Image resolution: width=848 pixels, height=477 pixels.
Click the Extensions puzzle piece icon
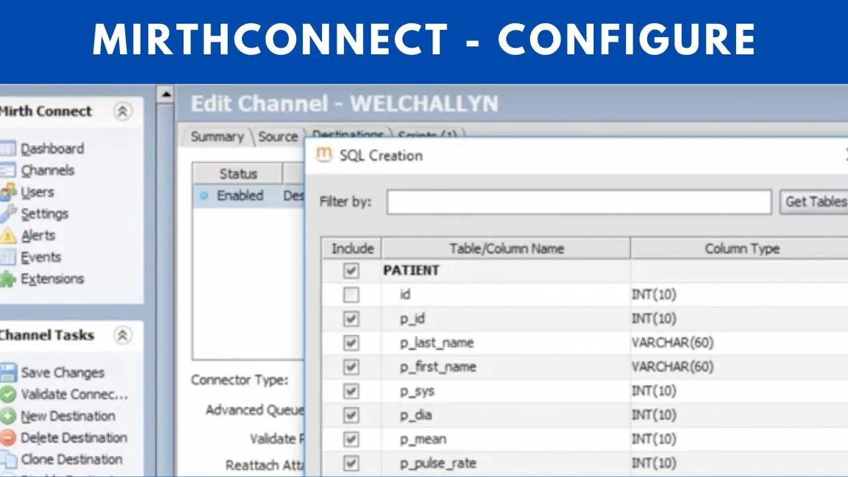click(7, 279)
